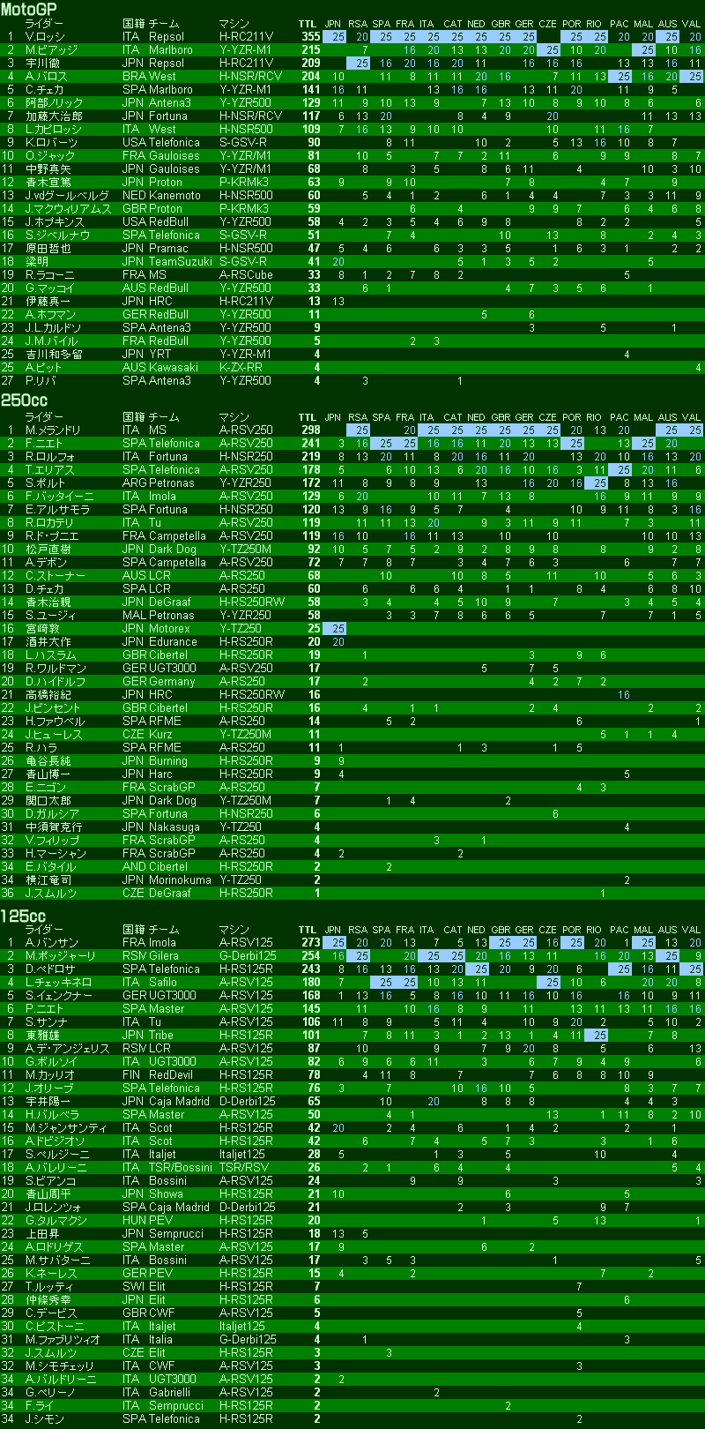Select rider 中野真矢

click(48, 169)
